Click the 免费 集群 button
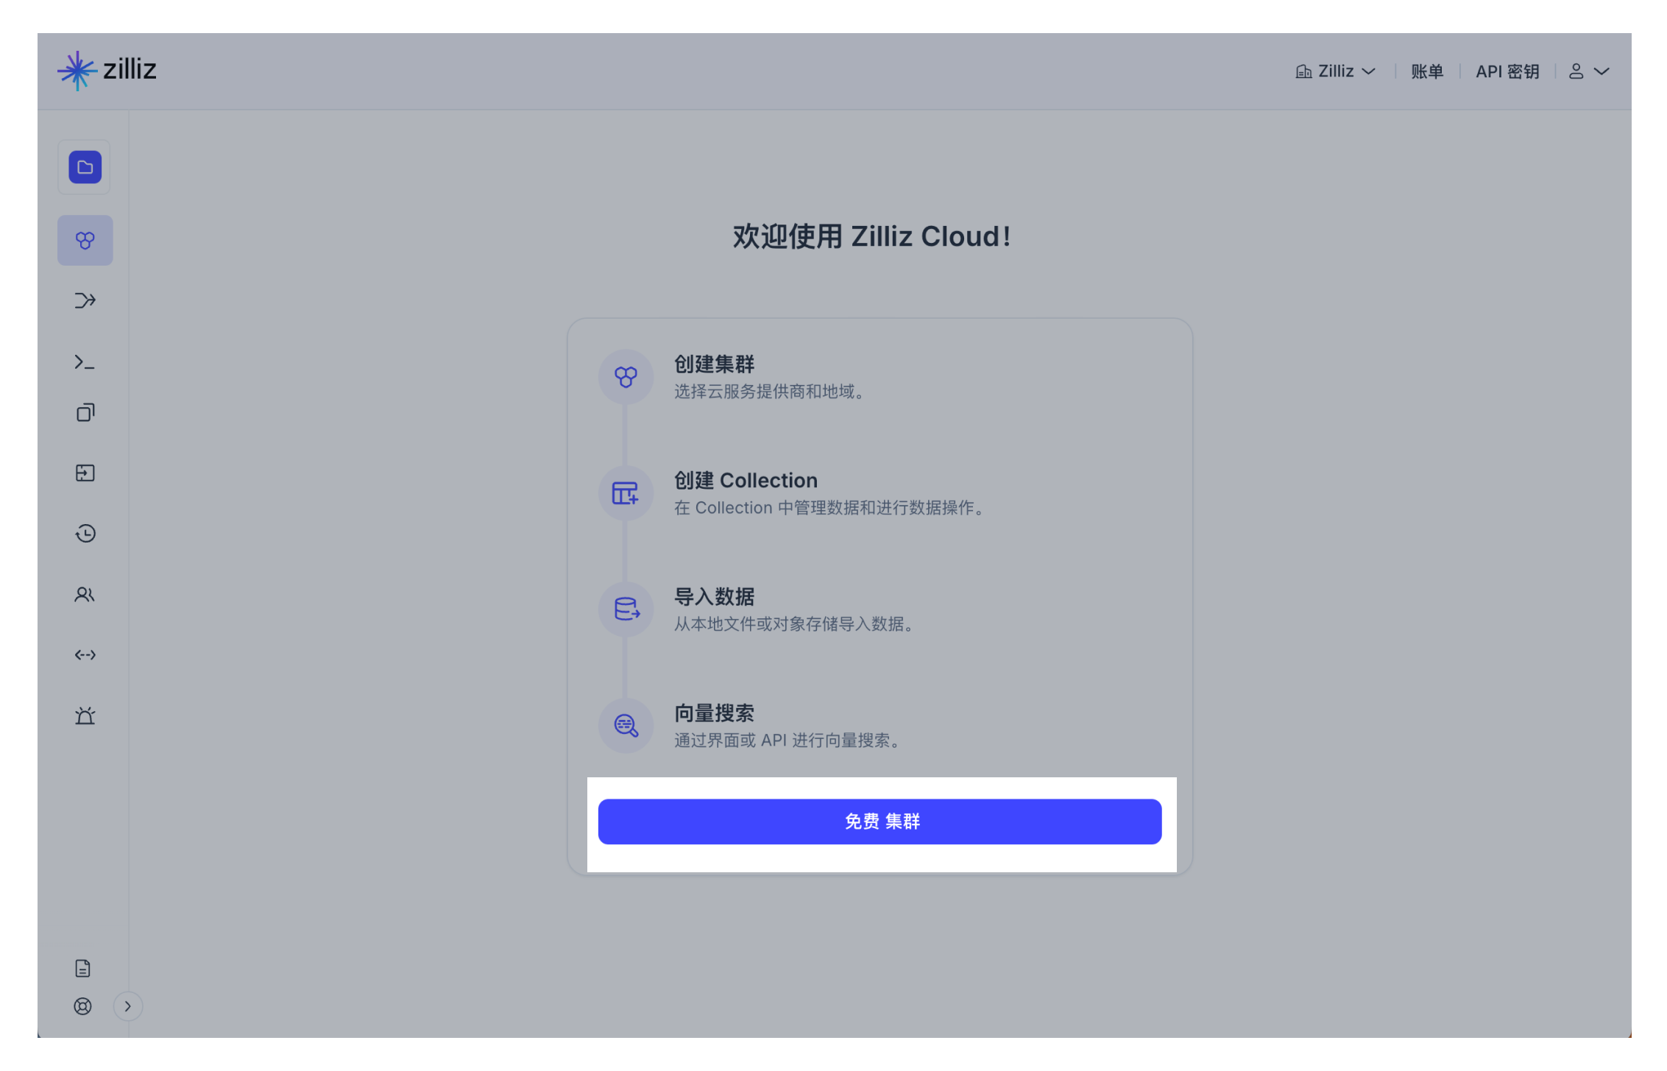 879,821
